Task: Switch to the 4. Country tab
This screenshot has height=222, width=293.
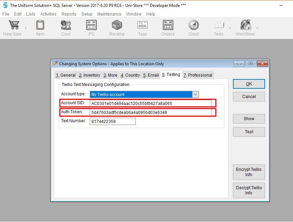Action: pyautogui.click(x=130, y=75)
